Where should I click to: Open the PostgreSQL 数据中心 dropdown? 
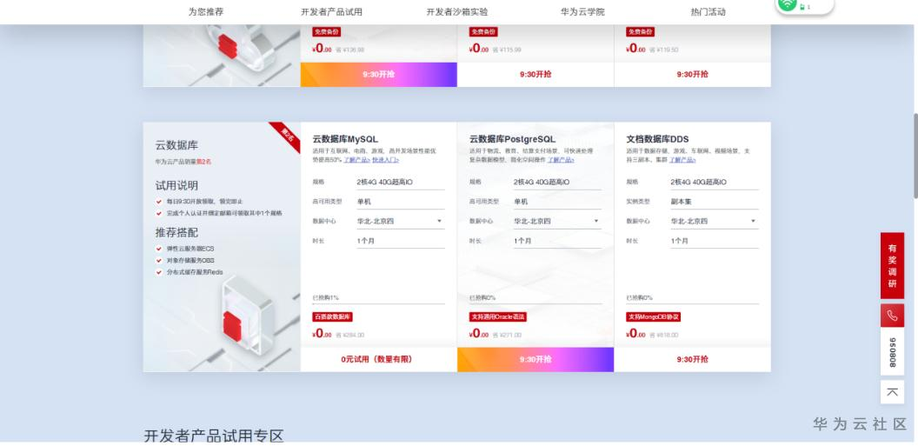coord(557,221)
